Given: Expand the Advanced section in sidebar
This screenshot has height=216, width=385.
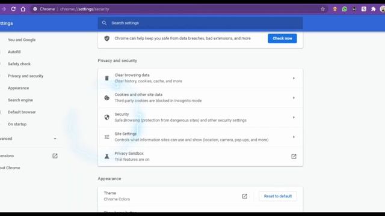Looking at the screenshot, I should [x=55, y=139].
